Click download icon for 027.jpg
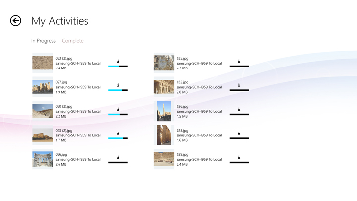 118,85
